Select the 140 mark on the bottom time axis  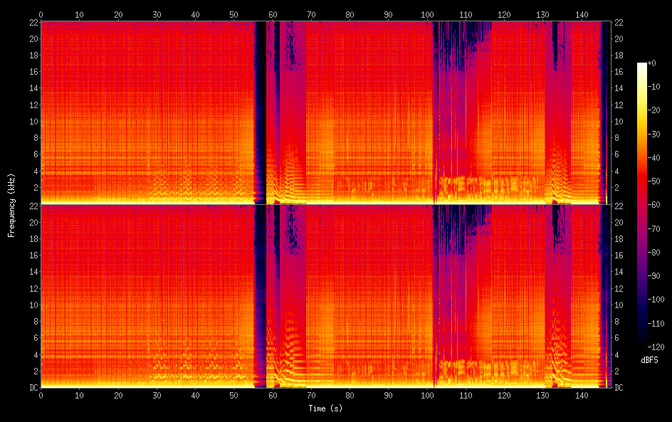pyautogui.click(x=582, y=396)
